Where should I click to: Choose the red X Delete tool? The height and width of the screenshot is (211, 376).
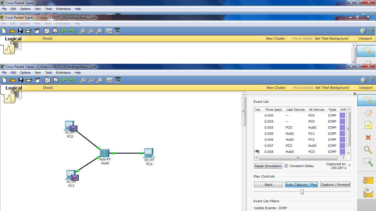pos(368,137)
